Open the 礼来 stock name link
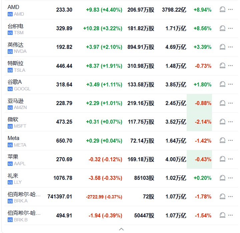 tap(13, 175)
